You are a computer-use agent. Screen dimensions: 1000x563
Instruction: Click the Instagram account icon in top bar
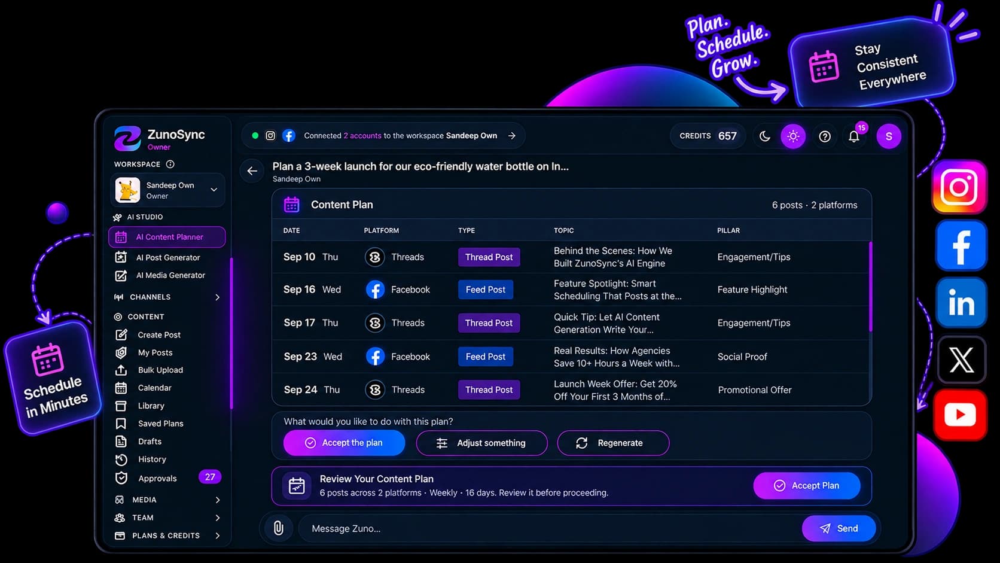270,136
